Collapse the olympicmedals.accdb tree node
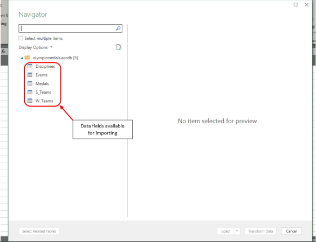316x242 pixels. (22, 58)
